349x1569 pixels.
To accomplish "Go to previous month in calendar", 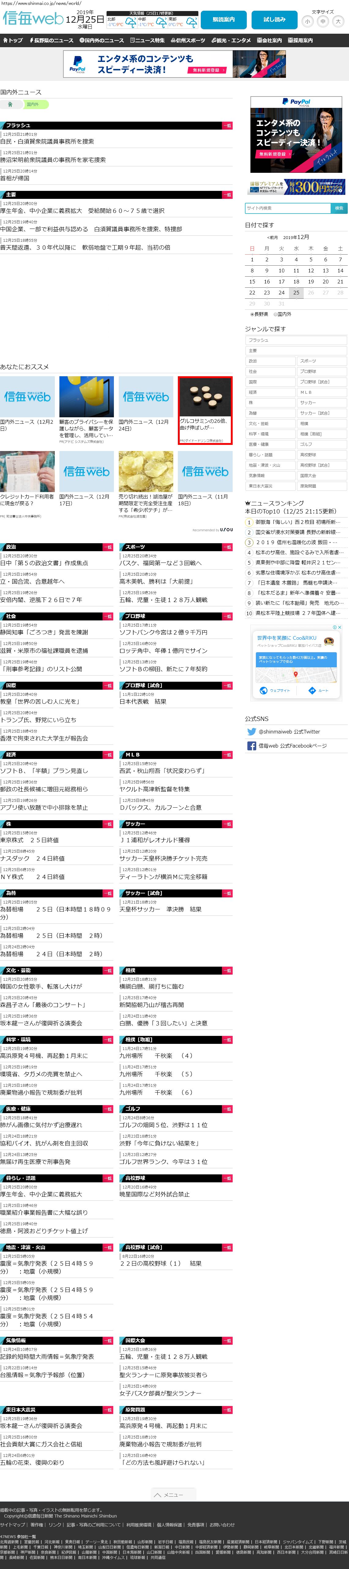I will [x=272, y=237].
